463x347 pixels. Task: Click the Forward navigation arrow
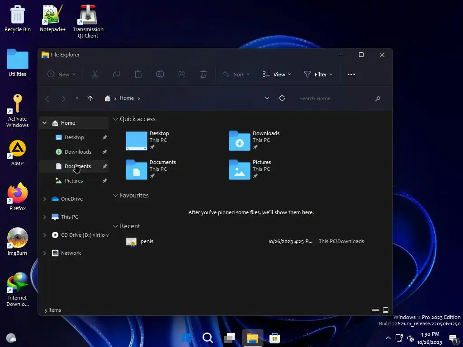[63, 98]
